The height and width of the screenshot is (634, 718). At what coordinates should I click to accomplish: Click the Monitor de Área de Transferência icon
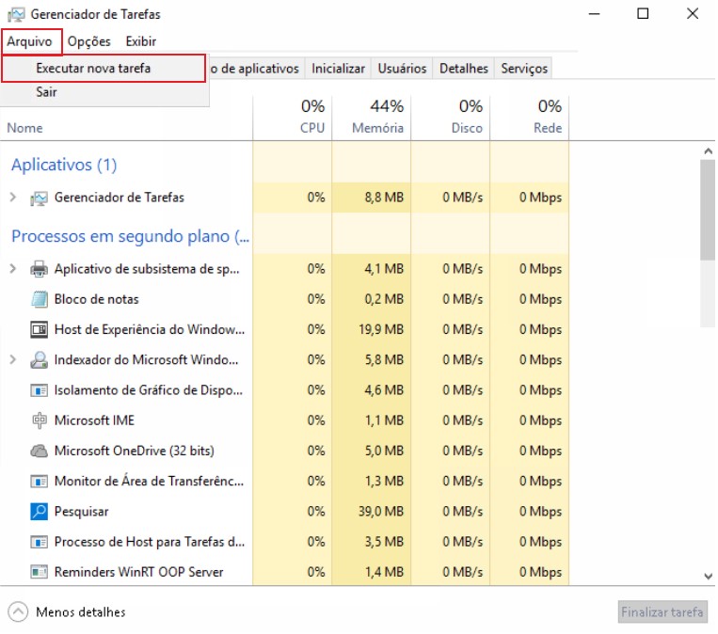pos(39,482)
